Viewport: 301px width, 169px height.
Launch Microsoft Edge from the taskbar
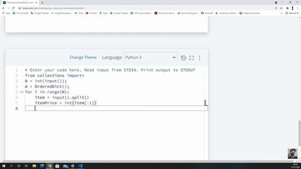pyautogui.click(x=42, y=166)
